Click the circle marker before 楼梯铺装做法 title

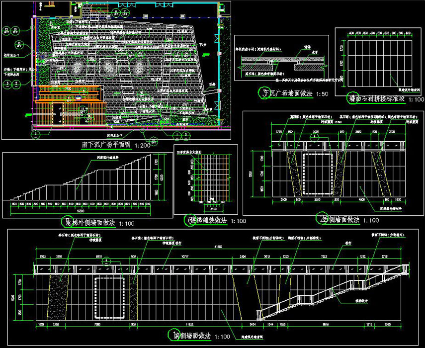189,220
